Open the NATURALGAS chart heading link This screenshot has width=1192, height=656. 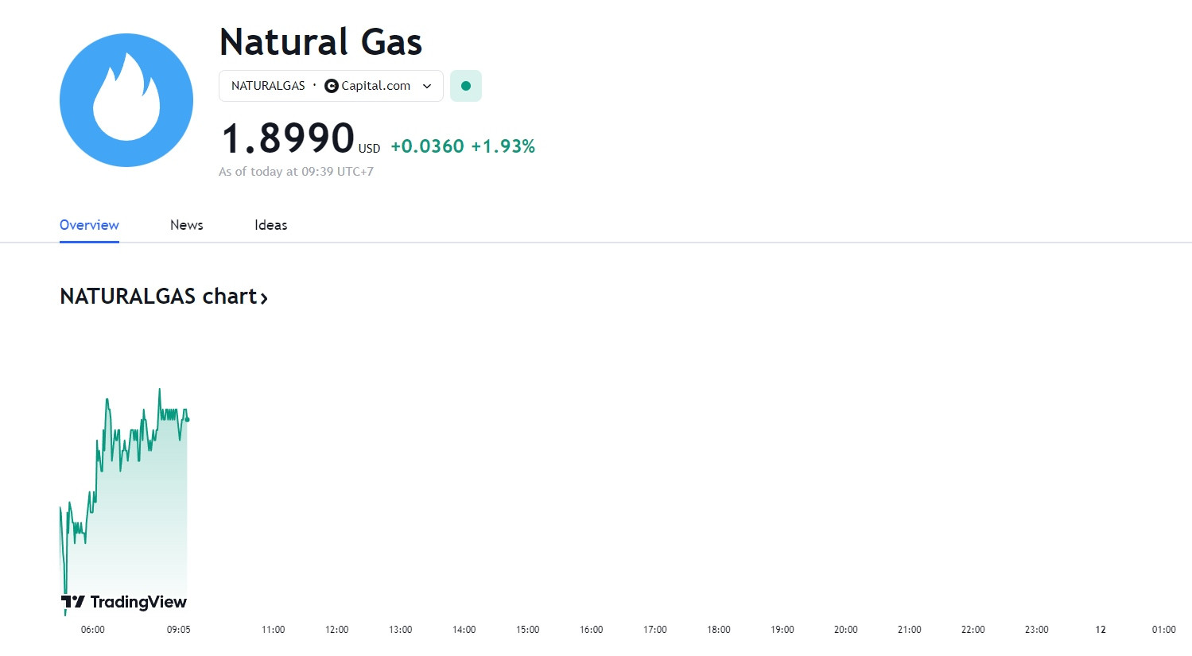click(x=164, y=297)
